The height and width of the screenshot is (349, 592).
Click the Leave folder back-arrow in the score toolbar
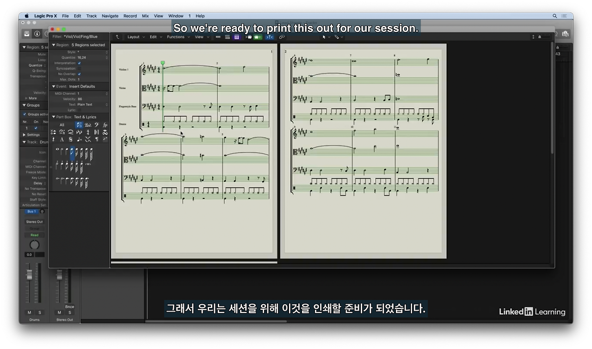tap(117, 37)
